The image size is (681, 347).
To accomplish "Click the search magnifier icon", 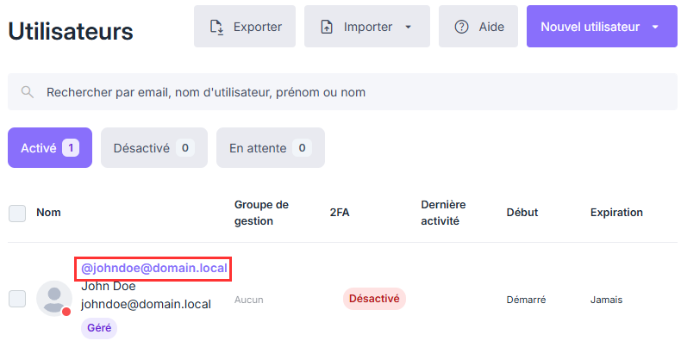I will (28, 92).
